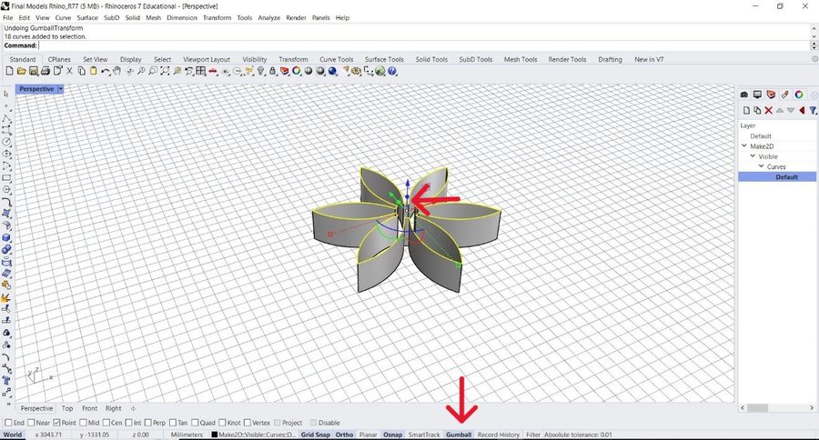Toggle Osnap in the status bar
The image size is (819, 440).
pos(393,435)
